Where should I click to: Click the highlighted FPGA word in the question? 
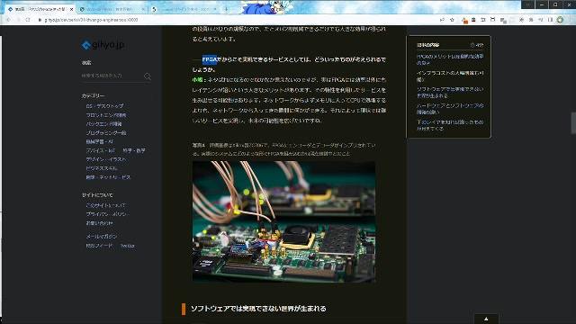pos(210,59)
